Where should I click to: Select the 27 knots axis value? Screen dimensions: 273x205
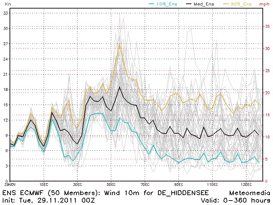click(5, 44)
